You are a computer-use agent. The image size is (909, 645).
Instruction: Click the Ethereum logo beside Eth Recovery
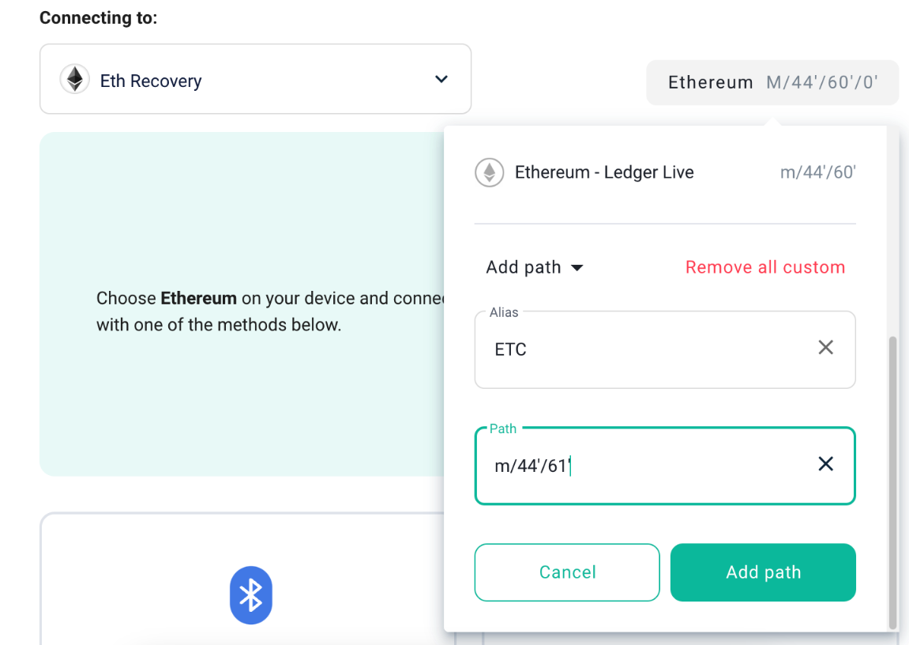[x=74, y=80]
